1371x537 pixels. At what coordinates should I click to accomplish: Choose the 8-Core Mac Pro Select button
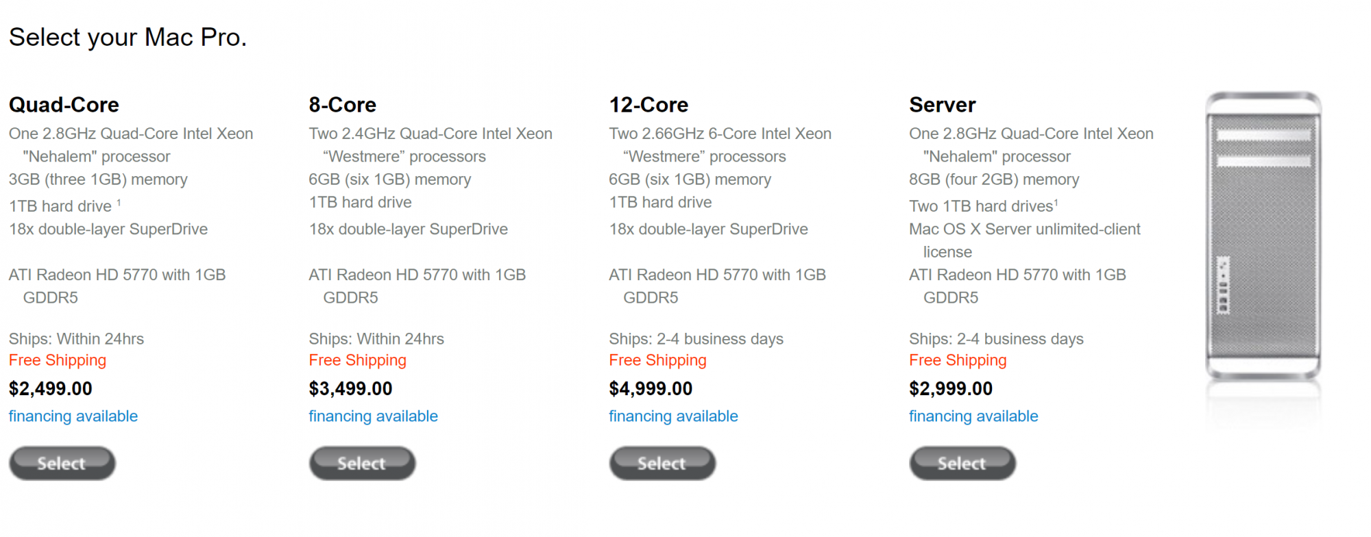(x=362, y=463)
